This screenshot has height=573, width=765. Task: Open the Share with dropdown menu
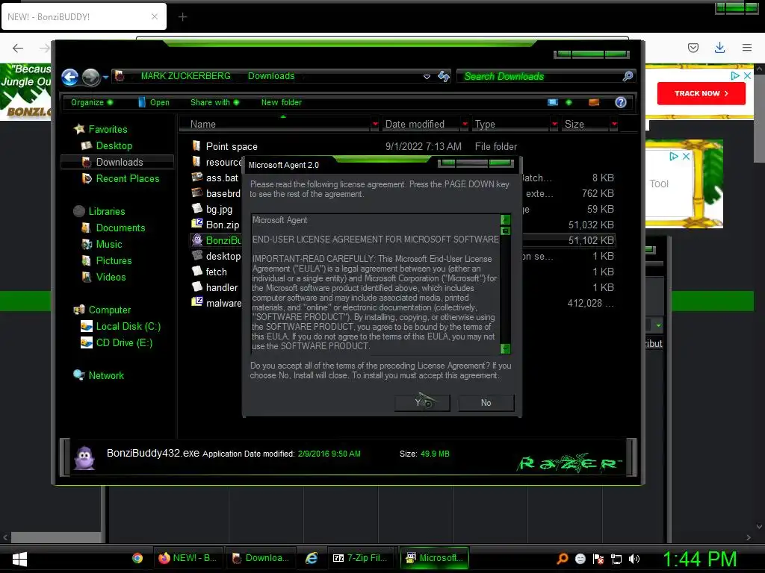(214, 102)
